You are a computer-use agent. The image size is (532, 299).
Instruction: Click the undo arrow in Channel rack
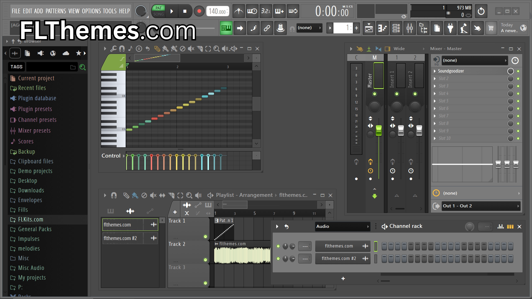(287, 226)
